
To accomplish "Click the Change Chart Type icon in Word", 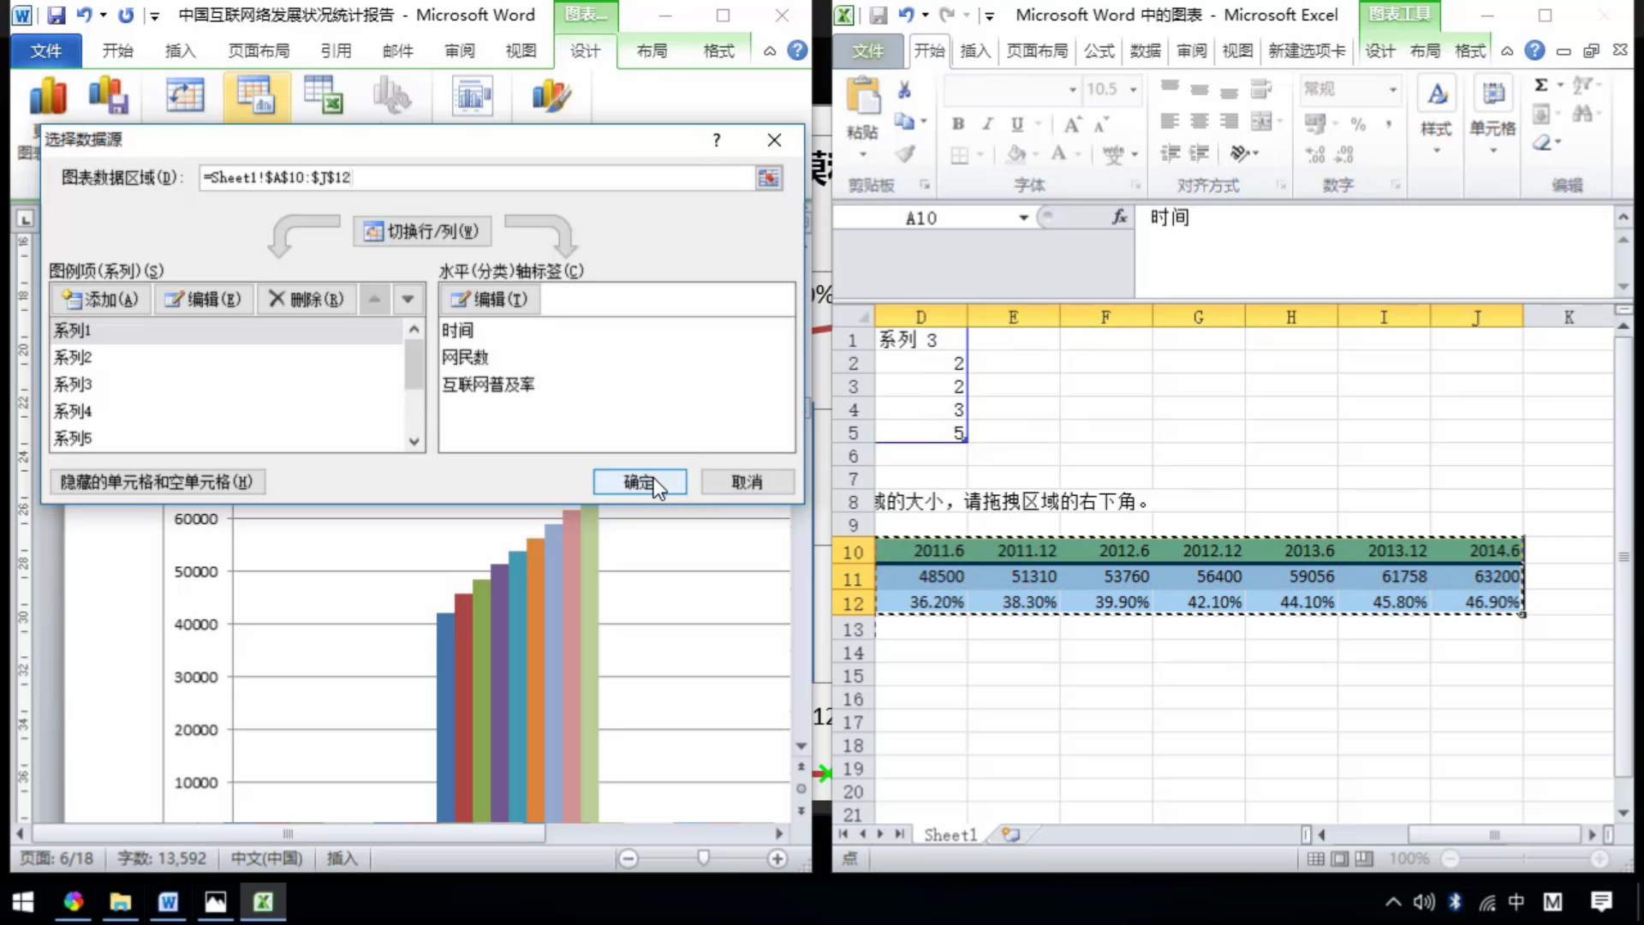I will click(48, 97).
